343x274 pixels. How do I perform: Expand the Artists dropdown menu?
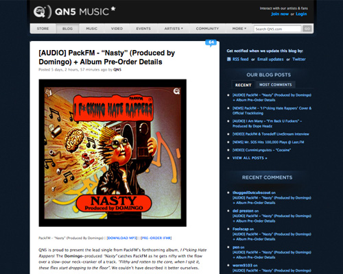click(174, 29)
